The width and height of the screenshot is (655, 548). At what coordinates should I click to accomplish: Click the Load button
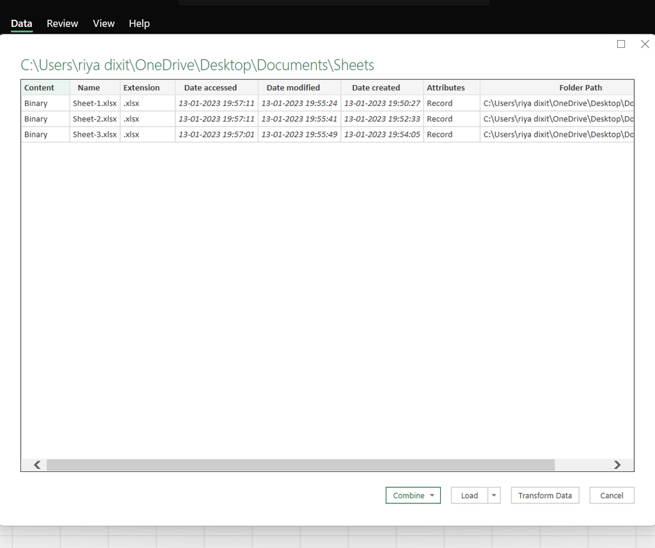(x=469, y=496)
